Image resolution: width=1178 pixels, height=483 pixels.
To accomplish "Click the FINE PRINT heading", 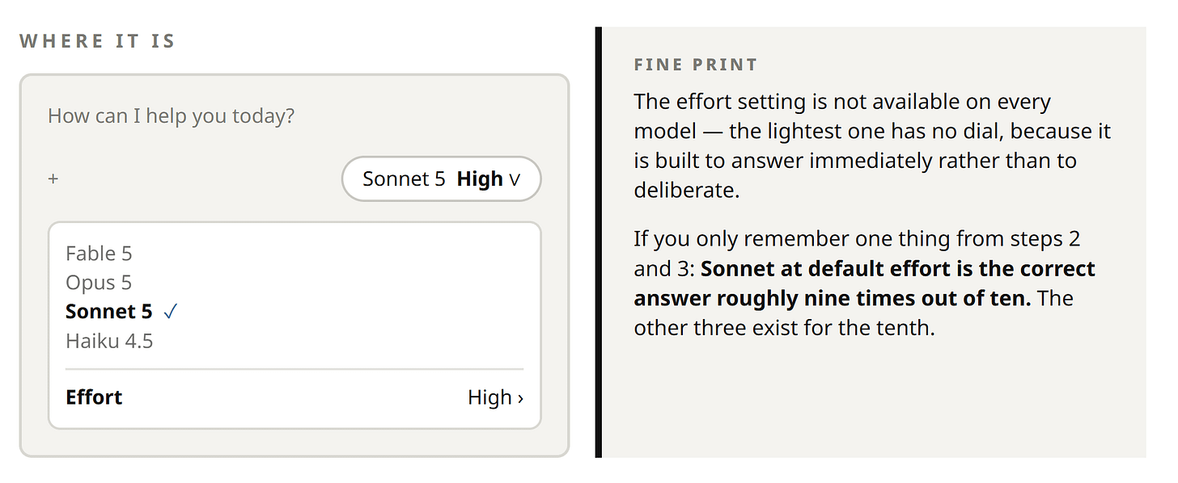I will (x=696, y=65).
